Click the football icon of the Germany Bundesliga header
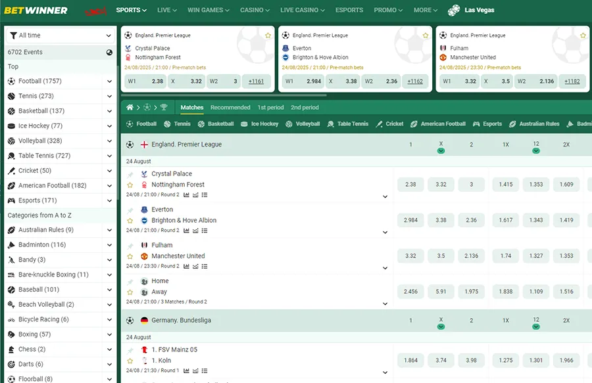This screenshot has width=592, height=383. tap(130, 321)
